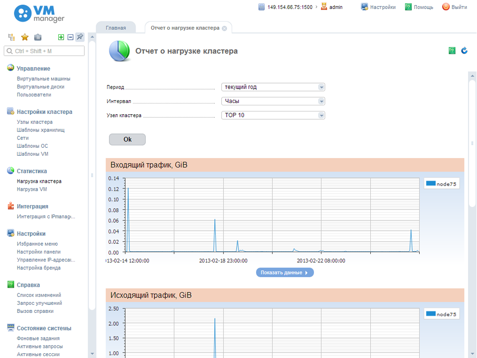
Task: Click the briefcase icon in sidebar toolbar
Action: point(38,37)
